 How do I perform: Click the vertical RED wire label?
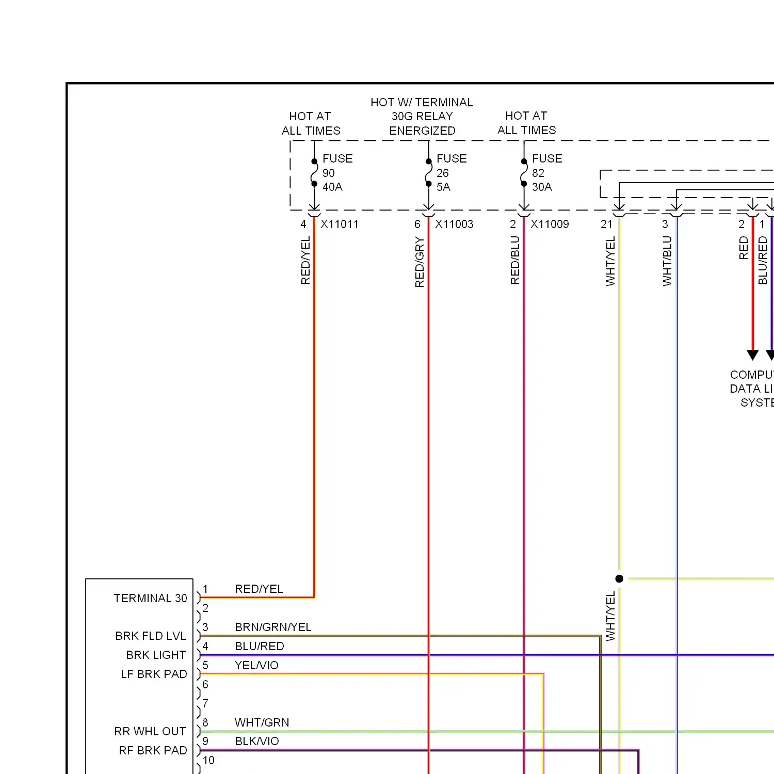pos(744,248)
